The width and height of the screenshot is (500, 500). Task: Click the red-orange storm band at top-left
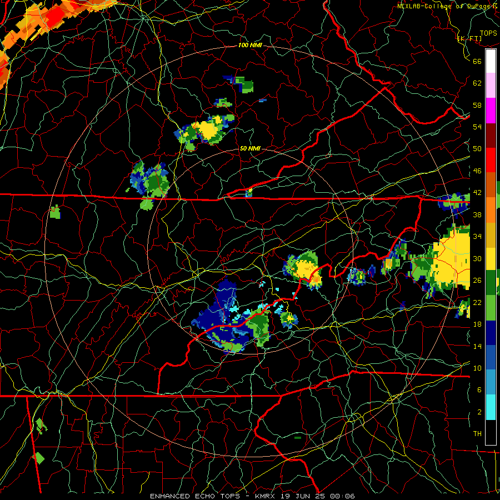tap(54, 18)
